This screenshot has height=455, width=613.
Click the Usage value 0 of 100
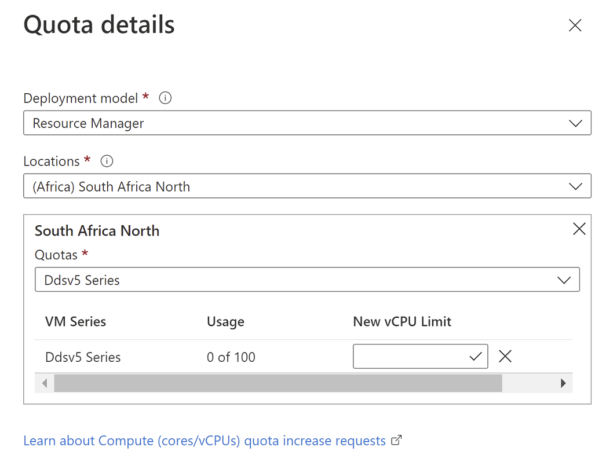(231, 357)
